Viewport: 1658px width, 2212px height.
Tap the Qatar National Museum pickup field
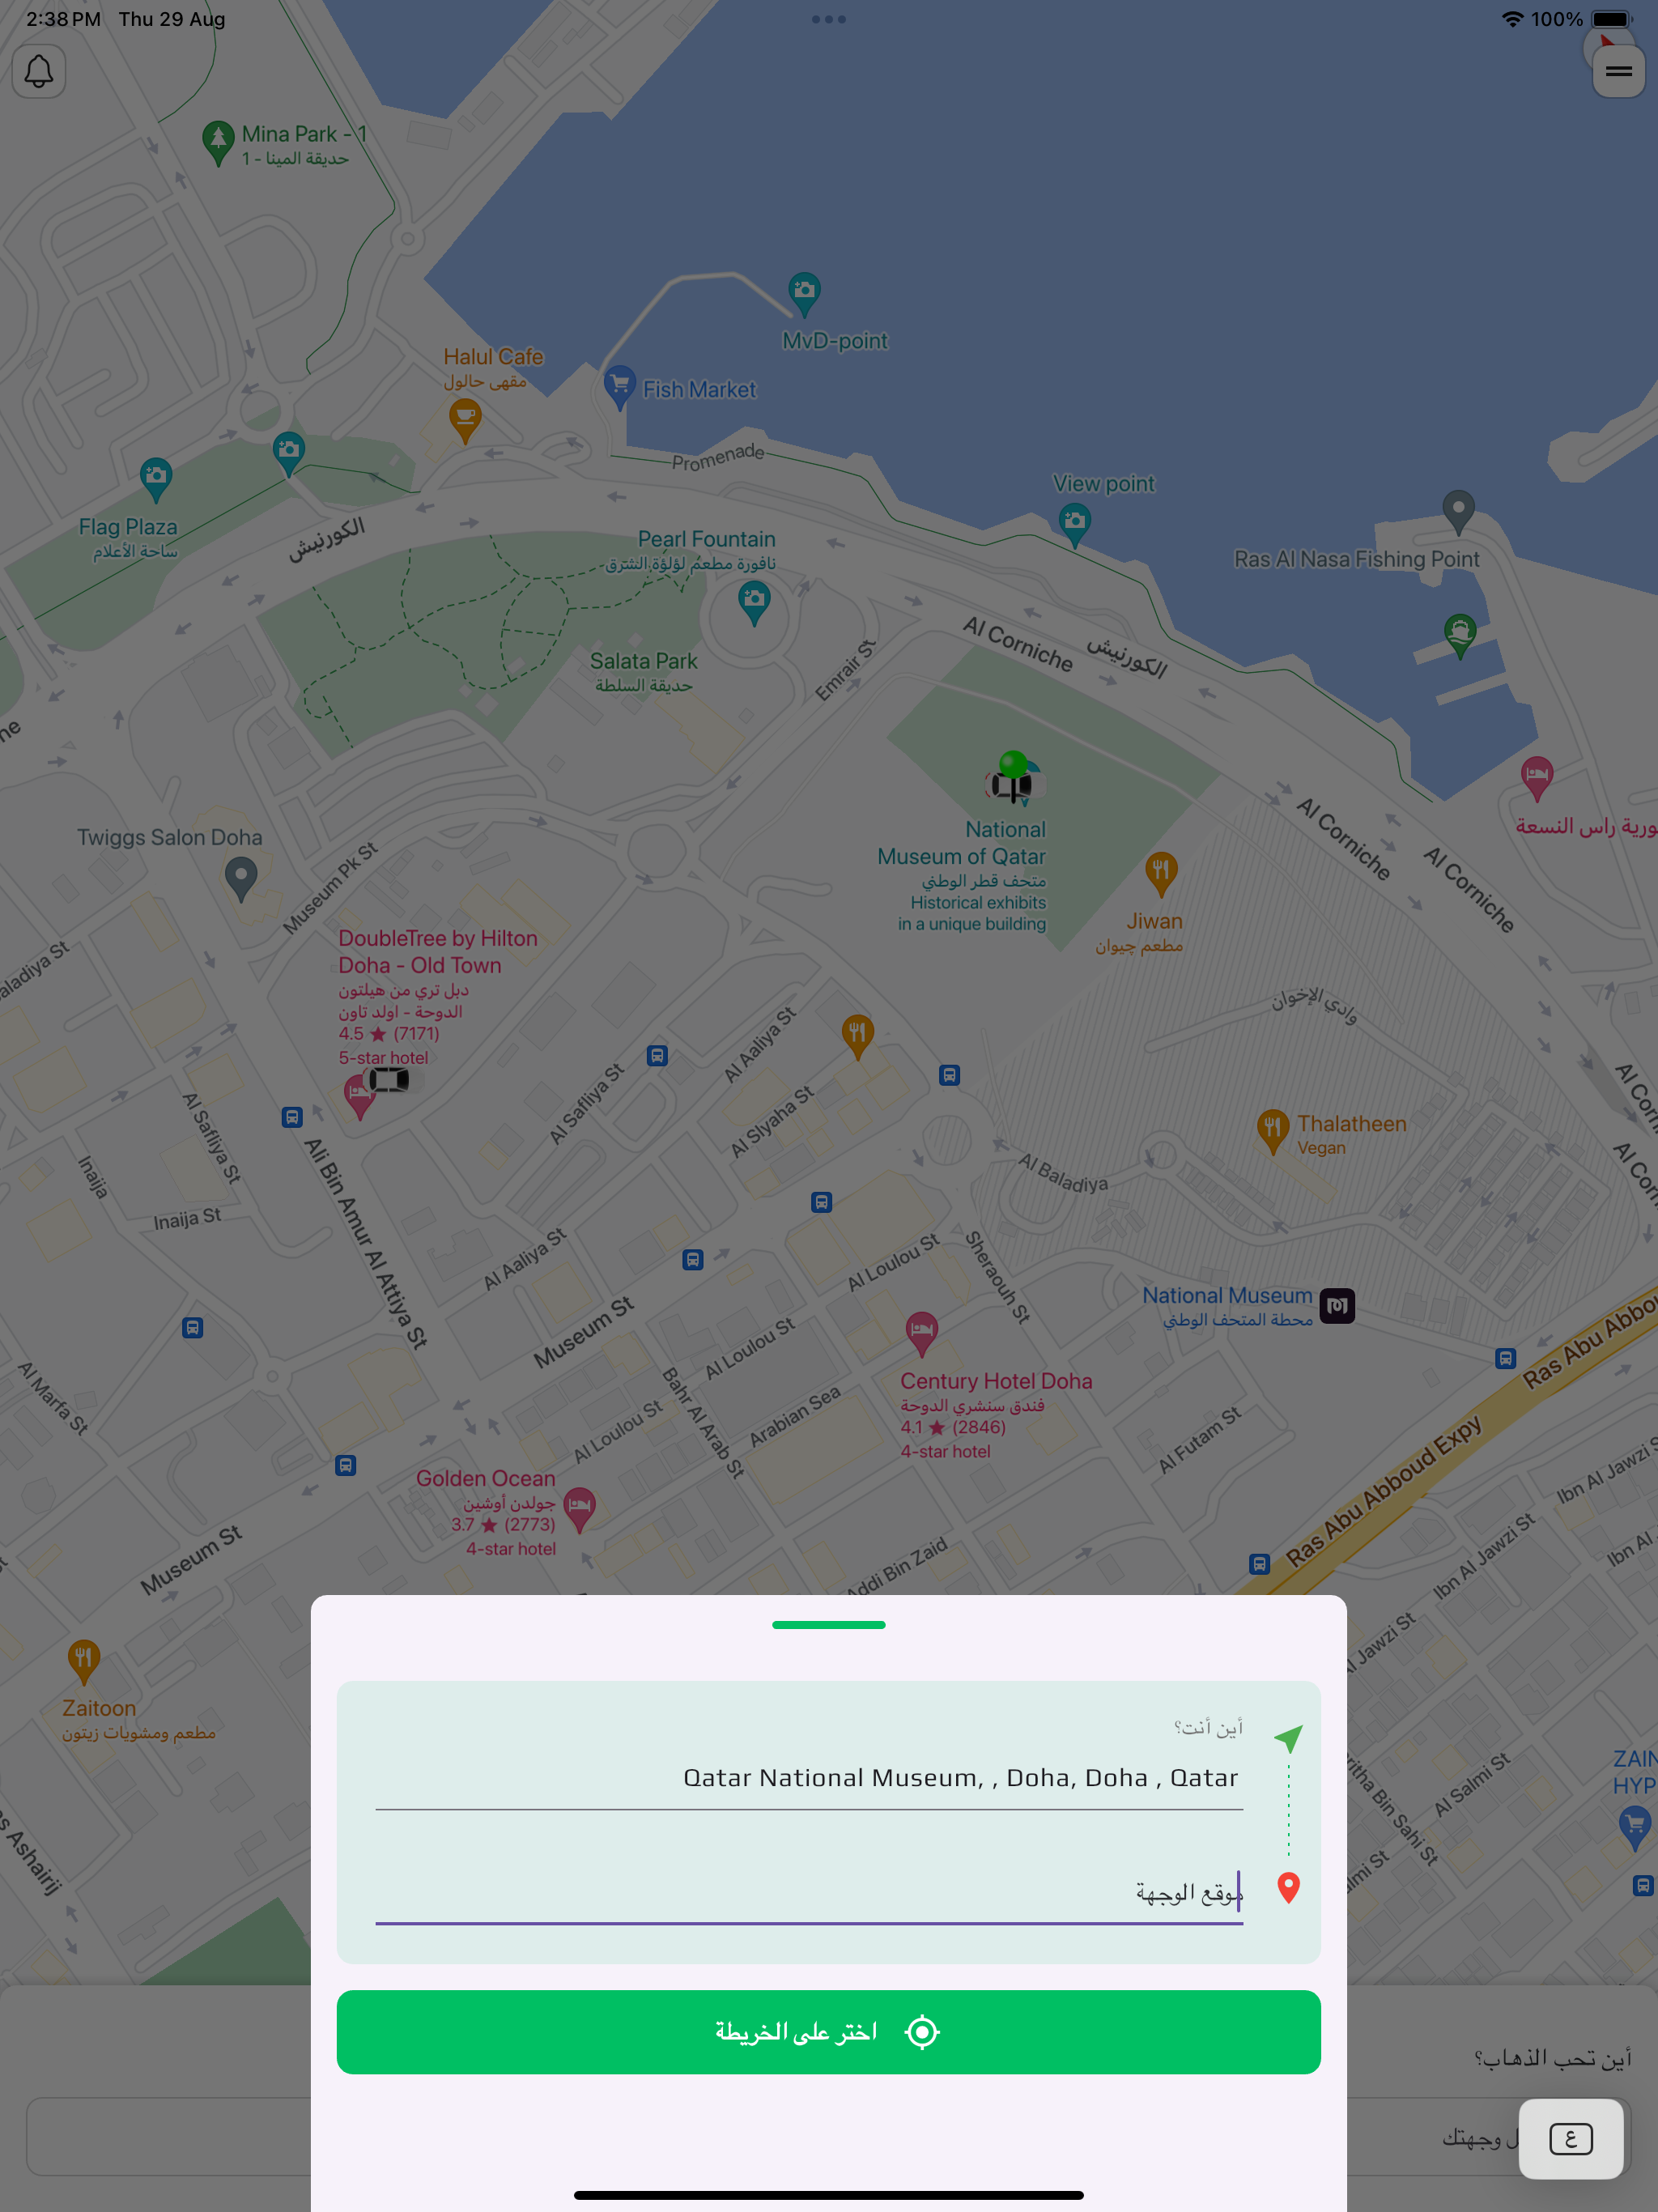tap(809, 1778)
